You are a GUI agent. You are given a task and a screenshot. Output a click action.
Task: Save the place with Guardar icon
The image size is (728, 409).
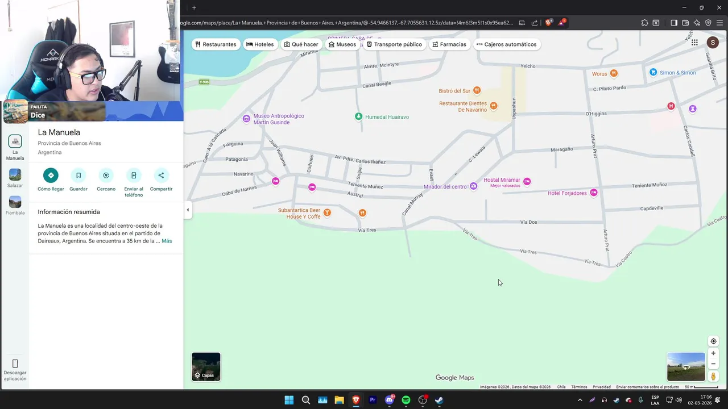click(x=78, y=175)
